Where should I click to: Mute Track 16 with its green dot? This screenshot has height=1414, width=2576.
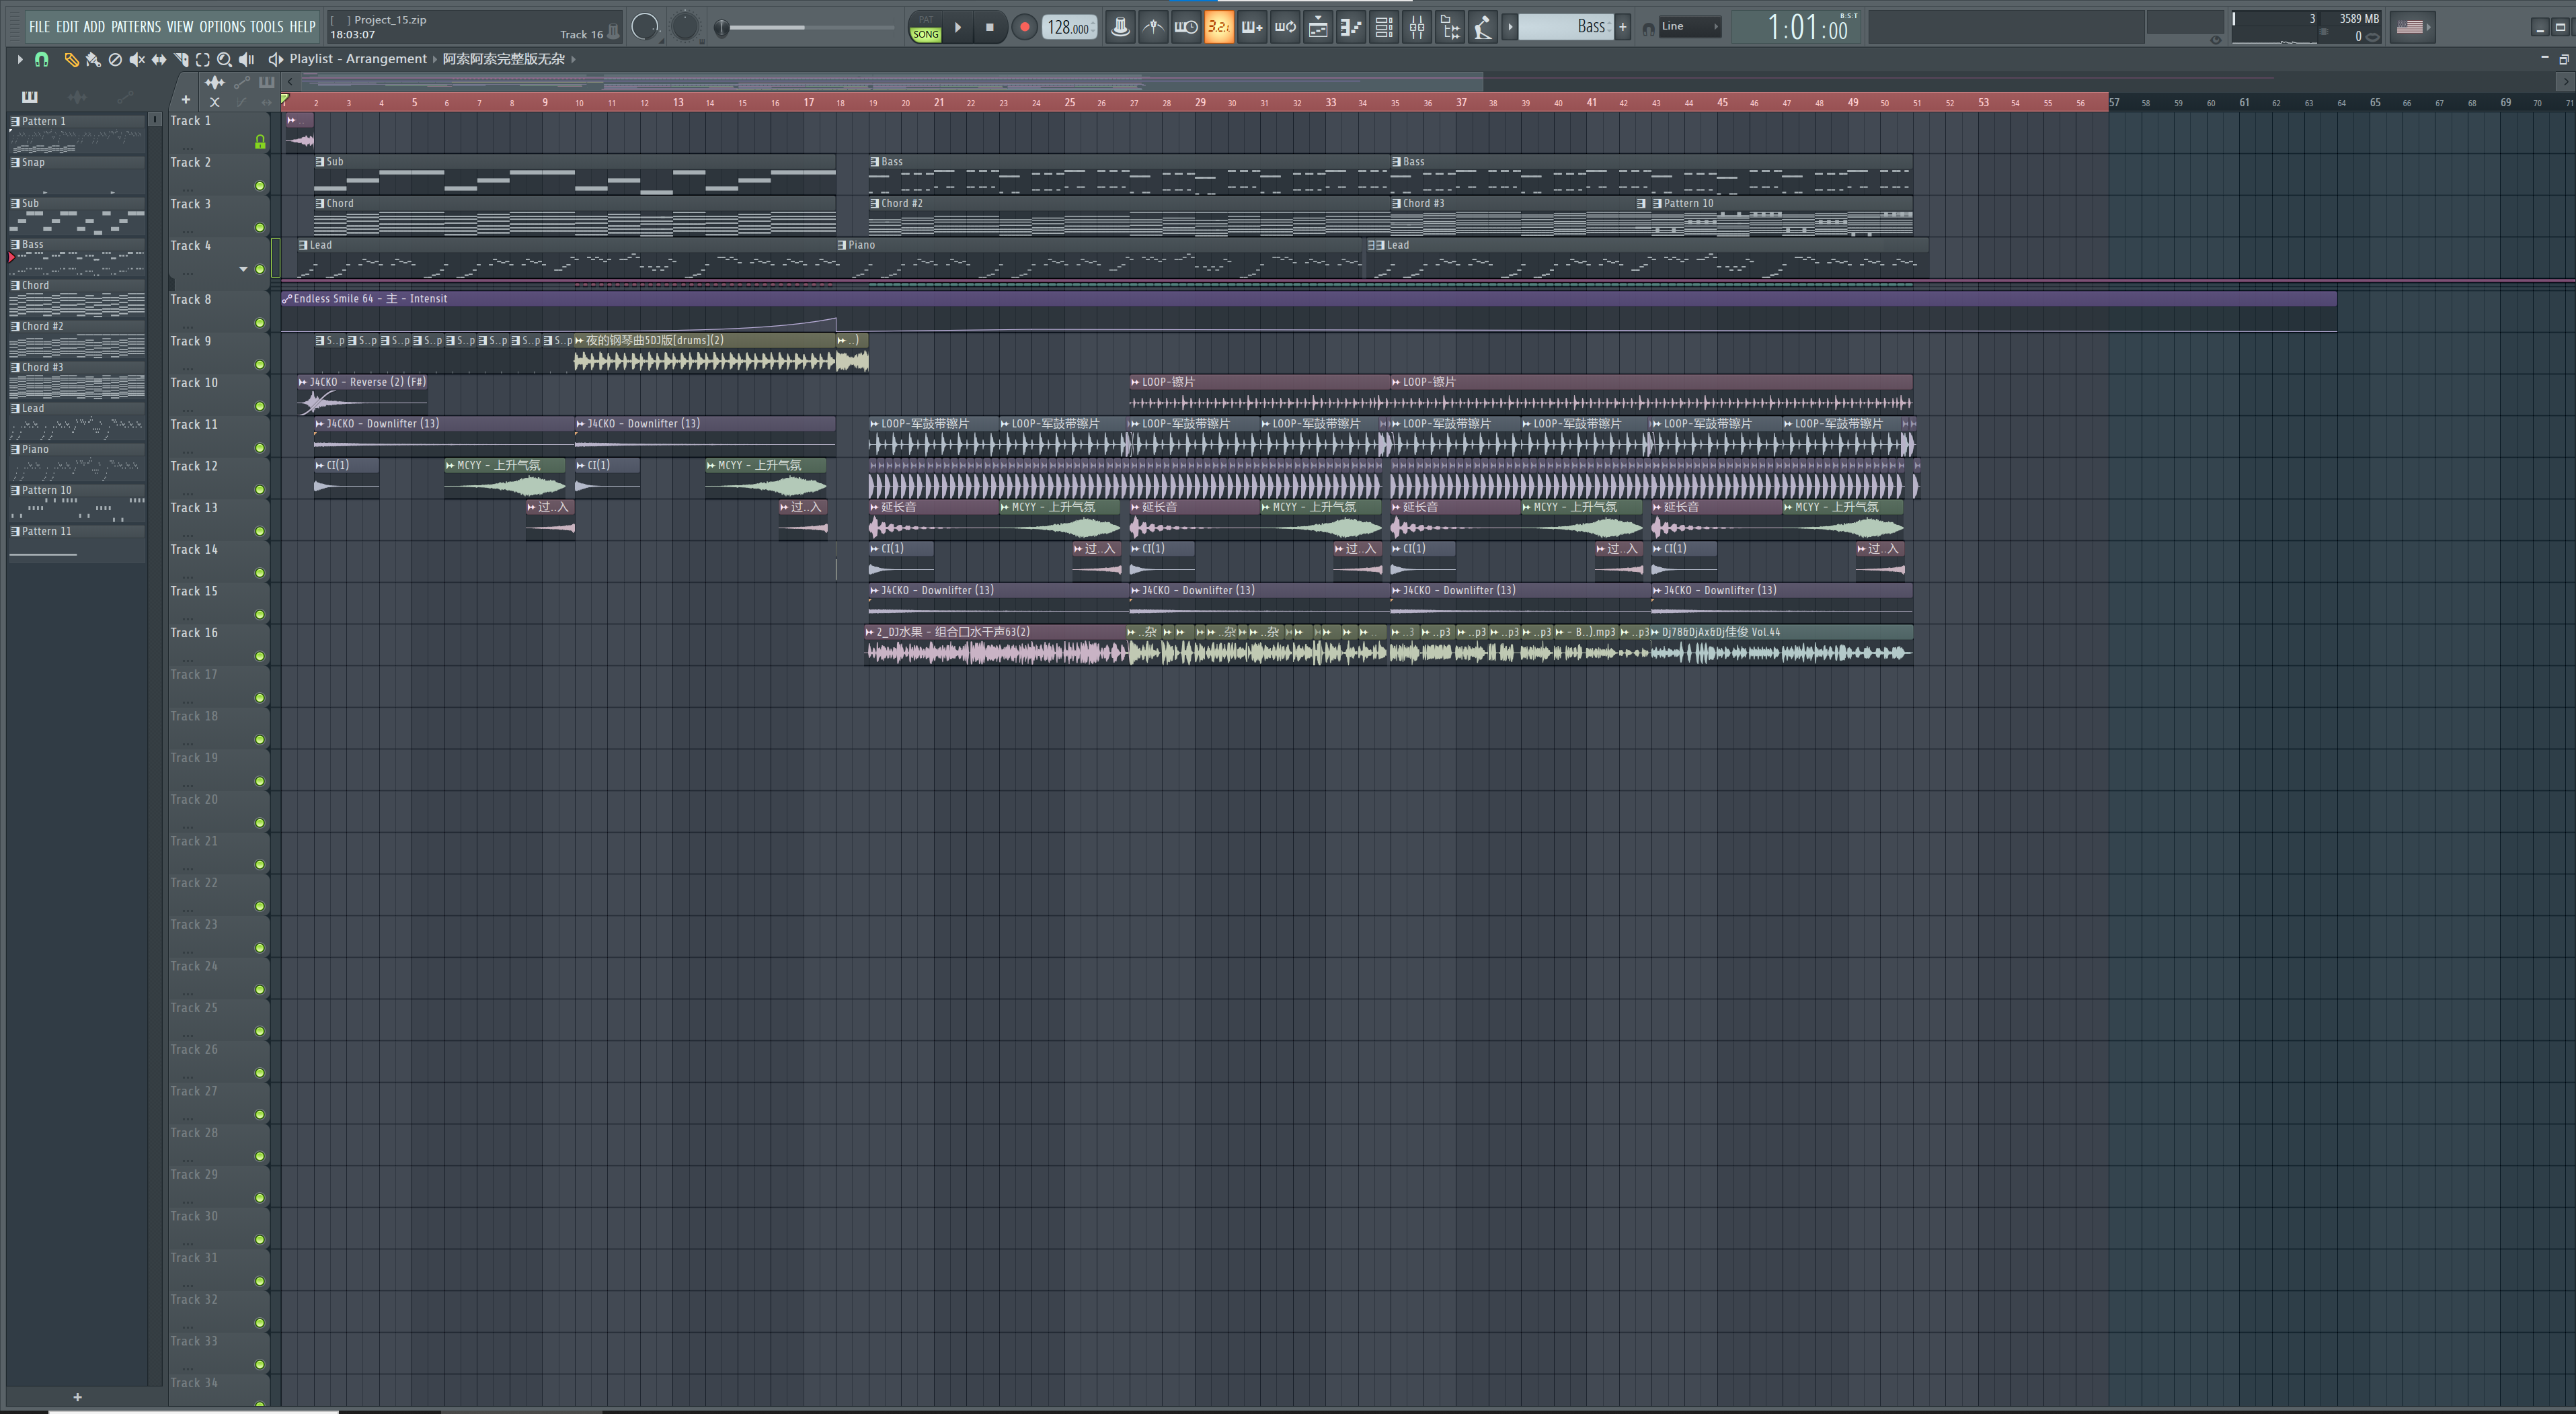[260, 657]
